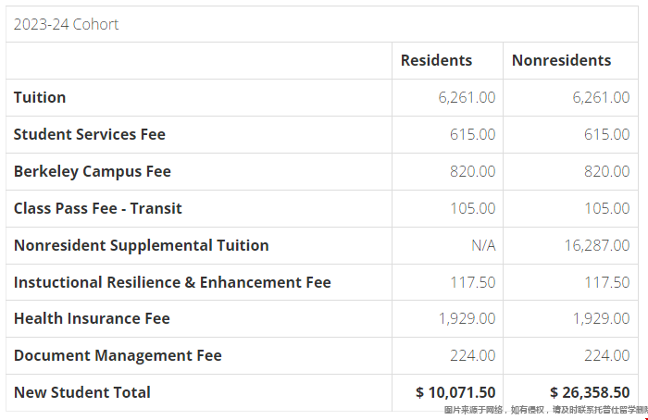The width and height of the screenshot is (648, 420).
Task: Click nonresidents health insurance value 1,929.00
Action: click(601, 319)
